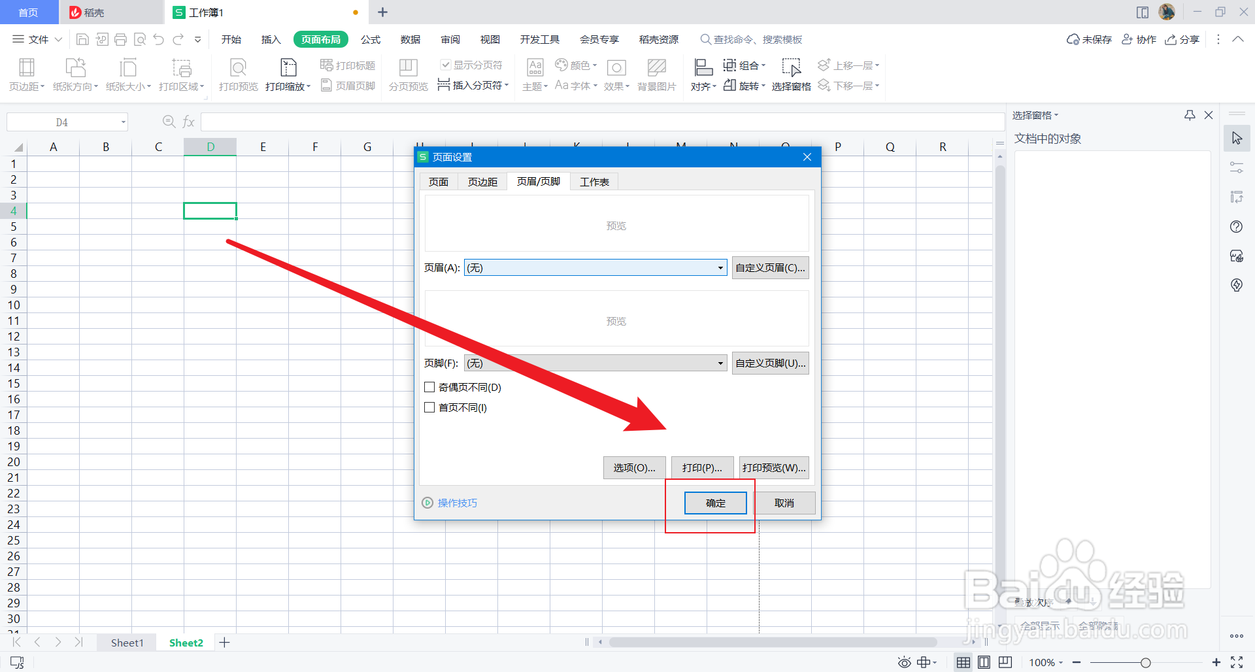Click the 确定 button
1255x672 pixels.
(x=716, y=503)
